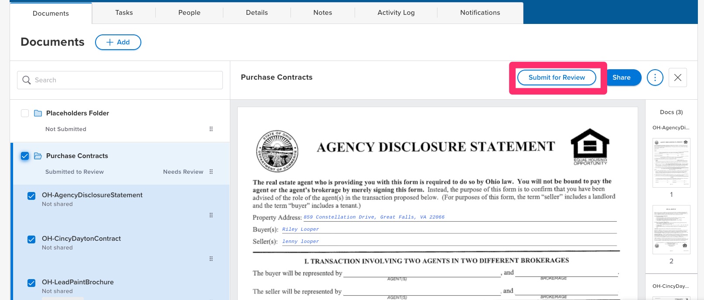Click the three-dot more options button
Viewport: 704px width, 300px height.
click(655, 78)
